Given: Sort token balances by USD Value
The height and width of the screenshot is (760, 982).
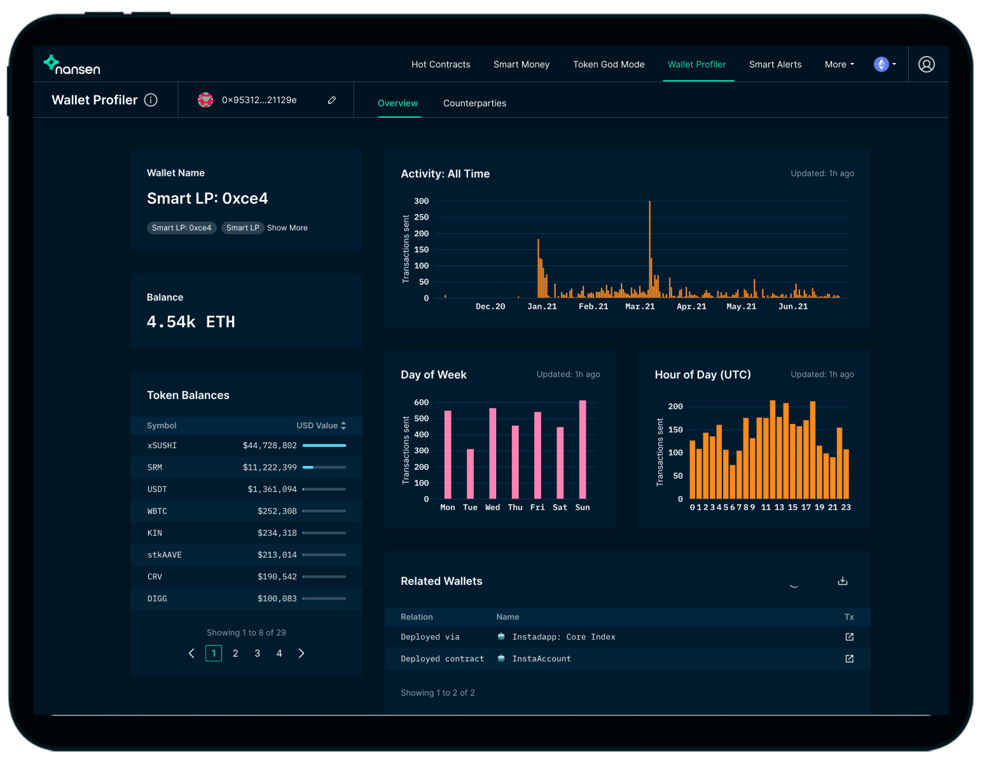Looking at the screenshot, I should point(321,426).
